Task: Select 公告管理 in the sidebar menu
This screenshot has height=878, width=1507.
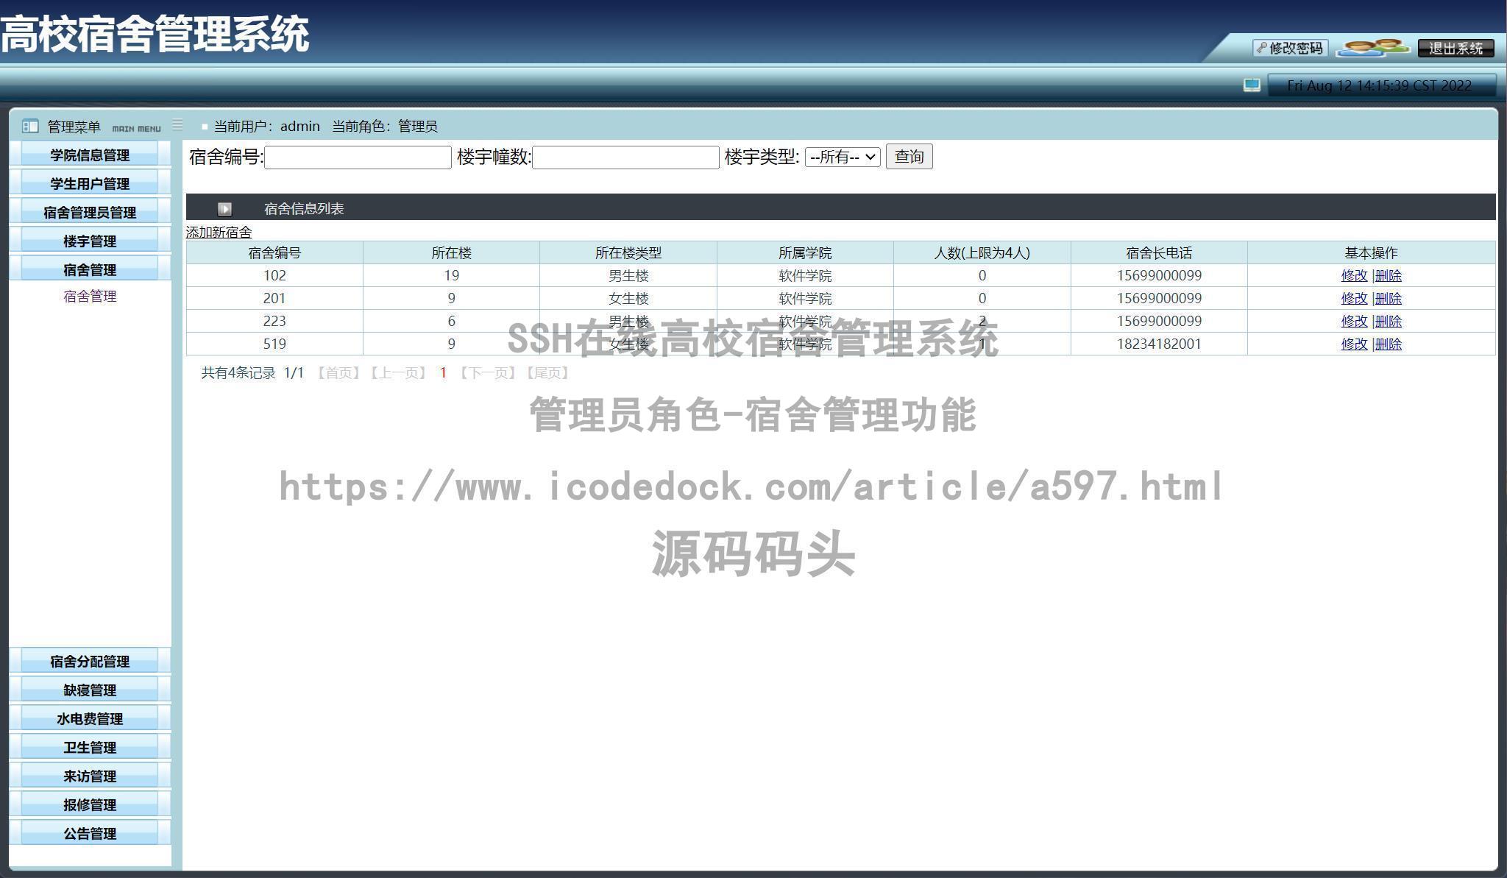Action: click(90, 833)
